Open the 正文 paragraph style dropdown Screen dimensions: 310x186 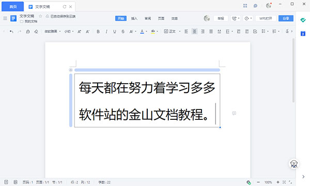pyautogui.click(x=172, y=32)
